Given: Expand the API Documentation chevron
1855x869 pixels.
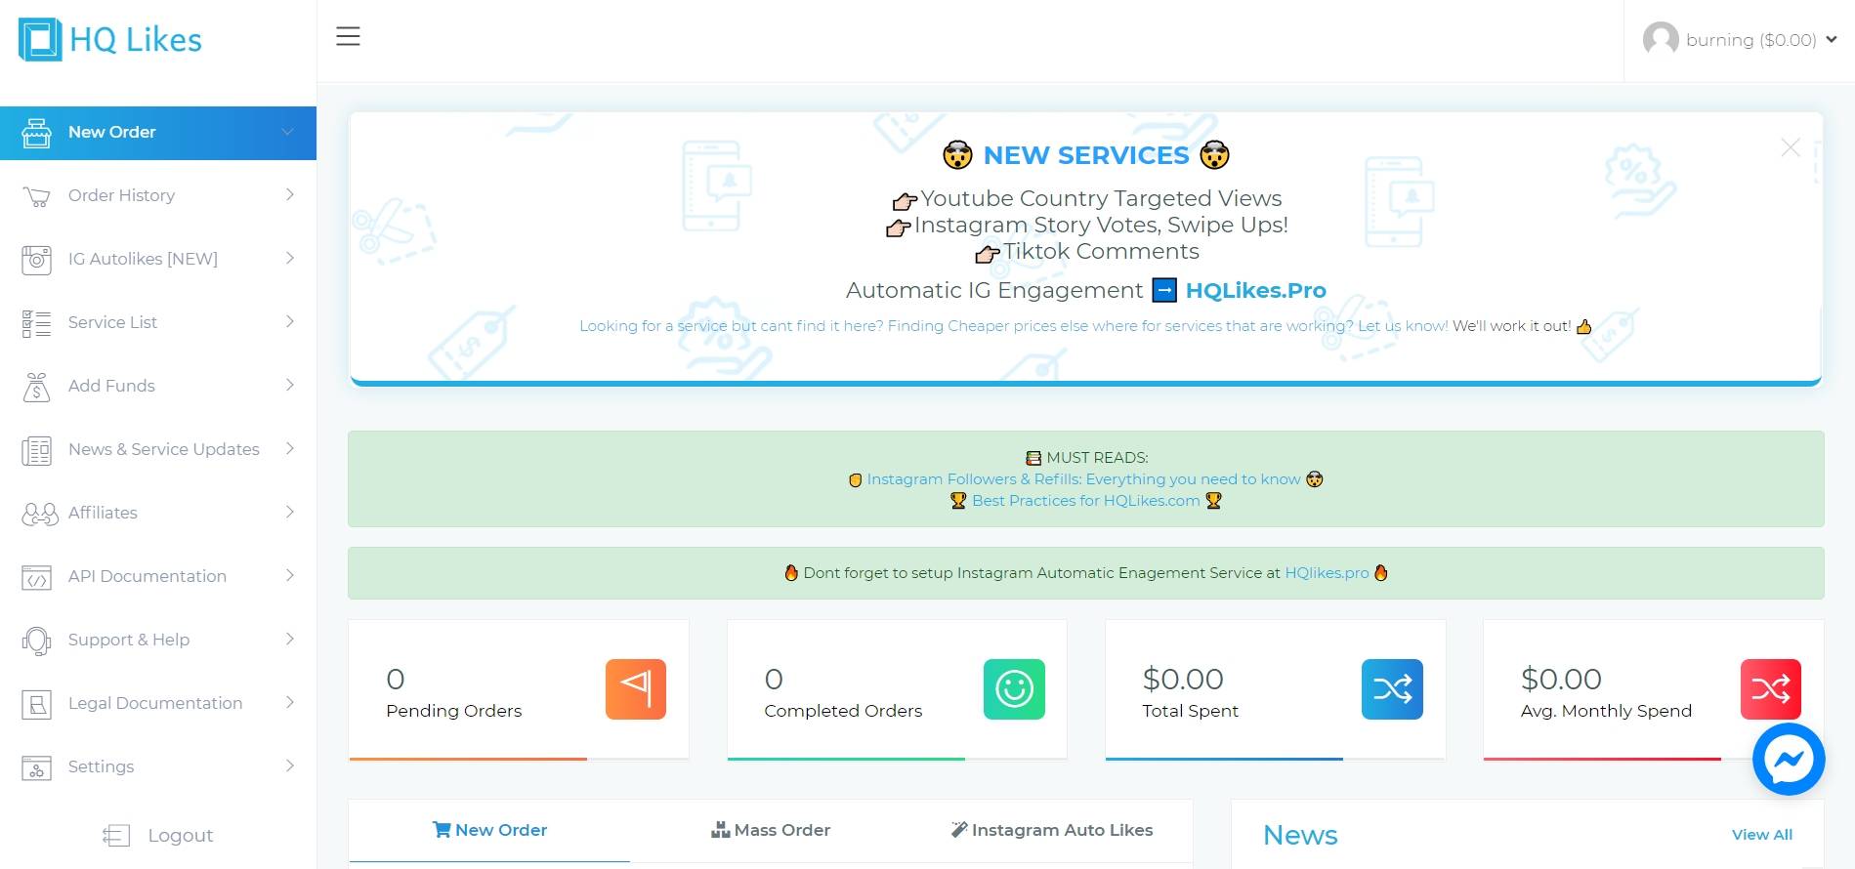Looking at the screenshot, I should [x=290, y=576].
